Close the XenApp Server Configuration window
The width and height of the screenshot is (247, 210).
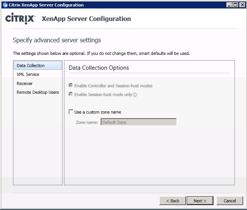pyautogui.click(x=242, y=5)
